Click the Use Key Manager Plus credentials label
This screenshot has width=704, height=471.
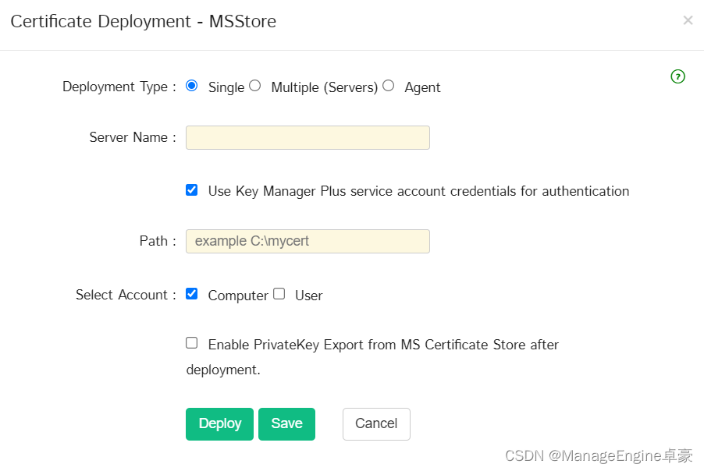click(418, 192)
